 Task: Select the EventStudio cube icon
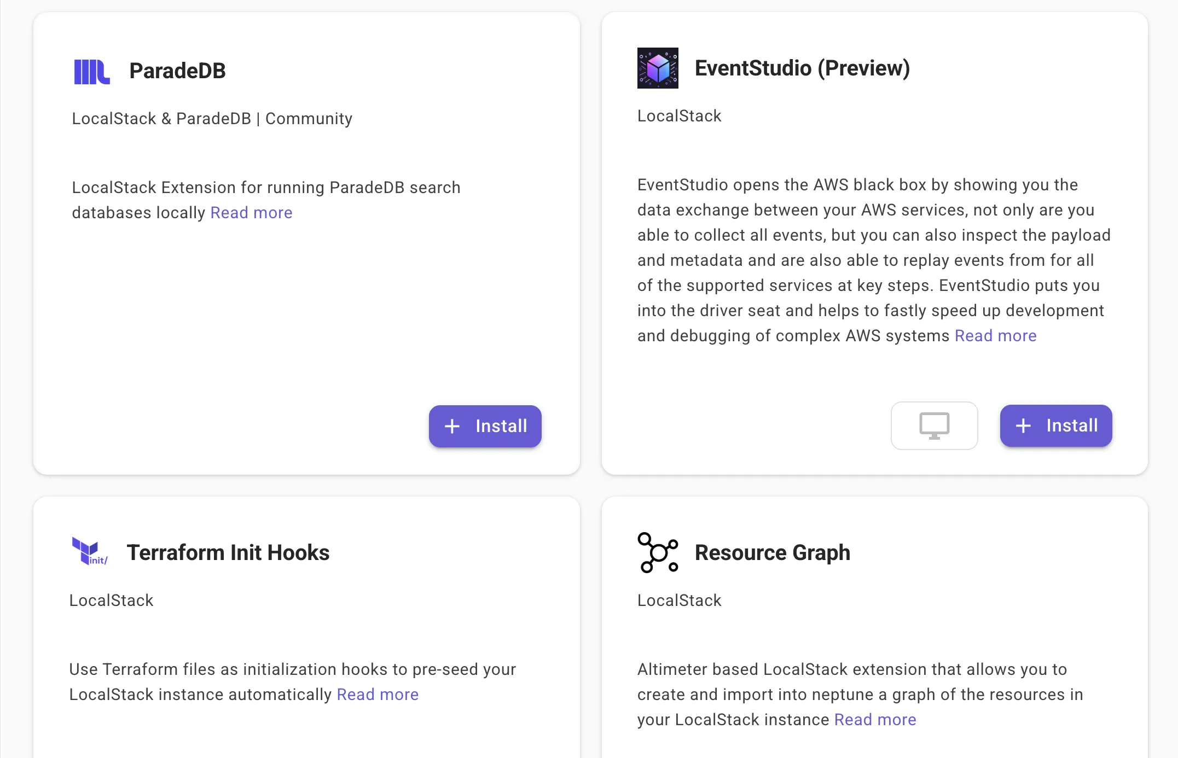tap(658, 68)
